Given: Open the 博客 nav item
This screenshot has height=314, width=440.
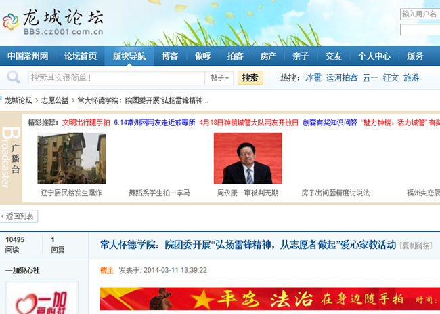Looking at the screenshot, I should [x=170, y=56].
